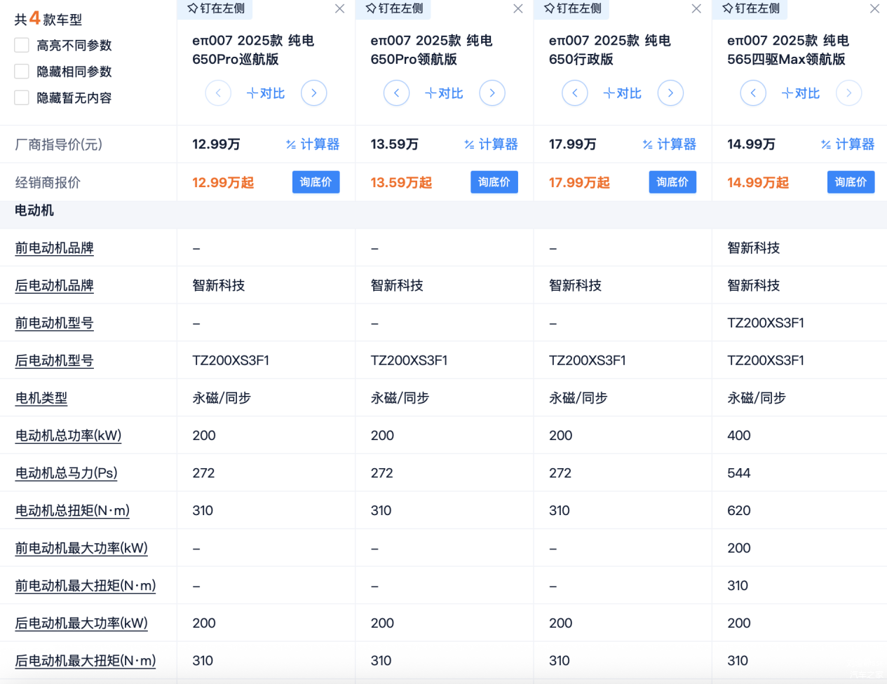Click TZ200XS3F1 in the 前电动机型号 row
Screen dimensions: 887x684
[766, 323]
